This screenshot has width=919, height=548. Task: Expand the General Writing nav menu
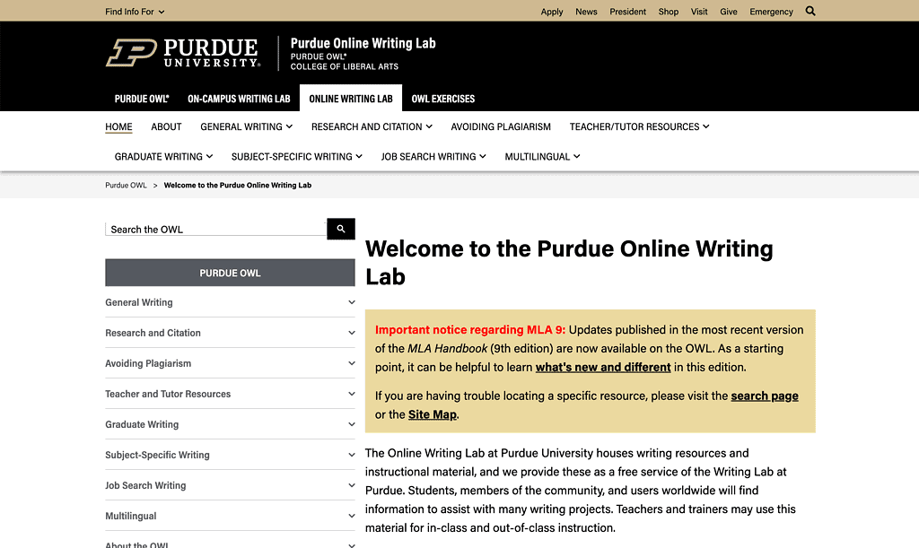point(246,126)
